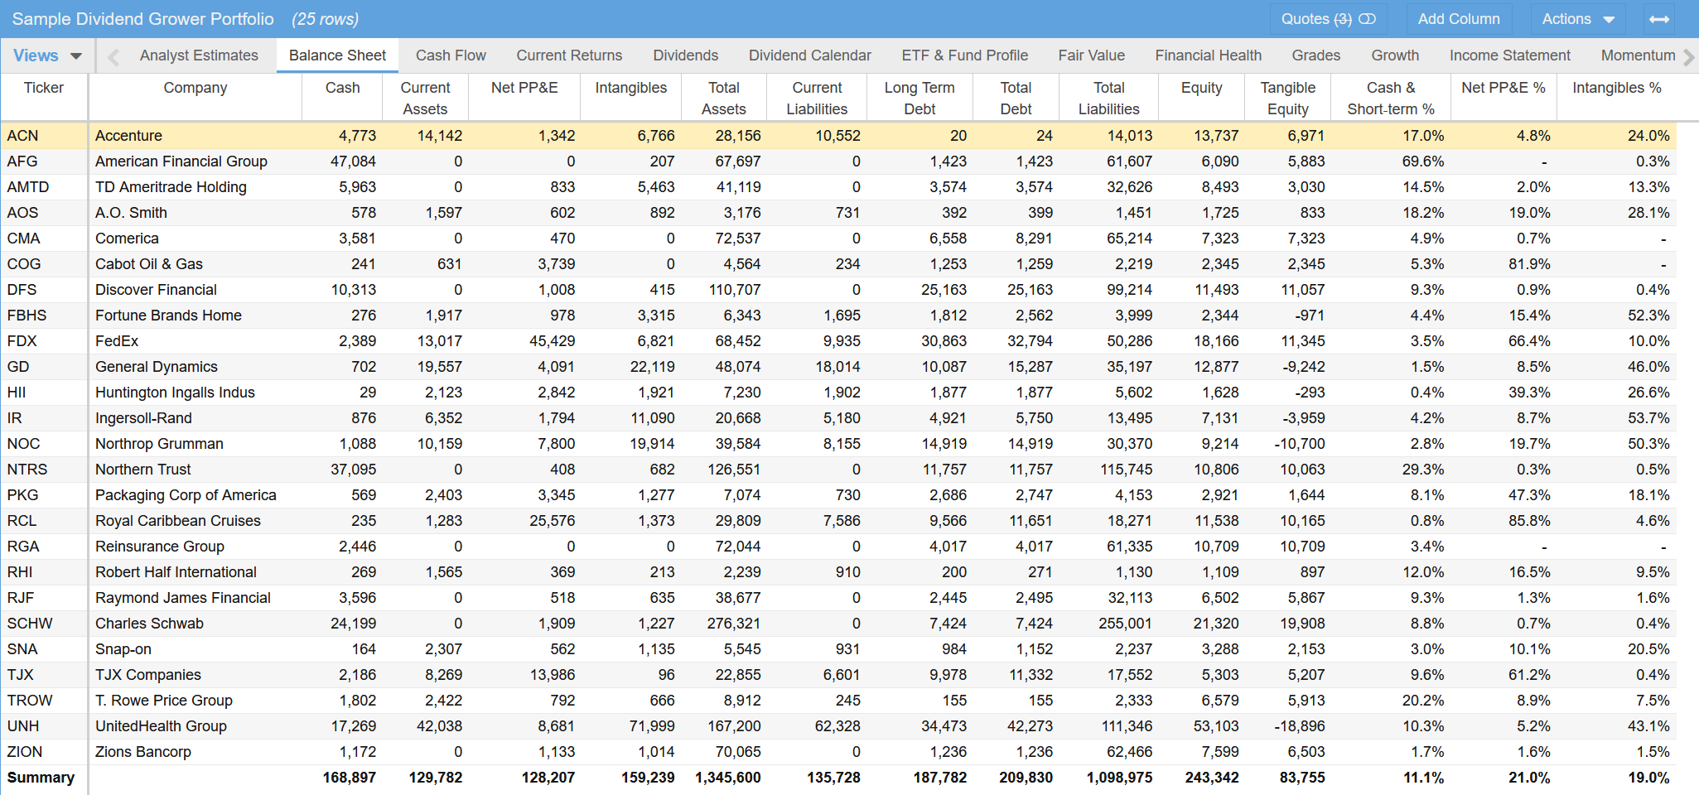
Task: Open the Actions dropdown
Action: pyautogui.click(x=1578, y=19)
